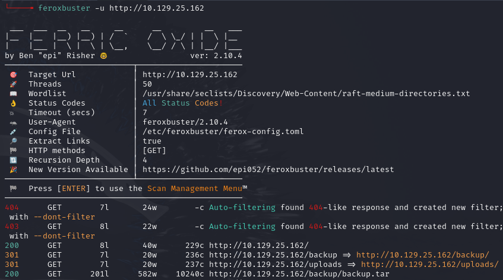The width and height of the screenshot is (503, 280).
Task: Open the http://10.129.25.162/uploads/ redirect link
Action: (x=430, y=265)
